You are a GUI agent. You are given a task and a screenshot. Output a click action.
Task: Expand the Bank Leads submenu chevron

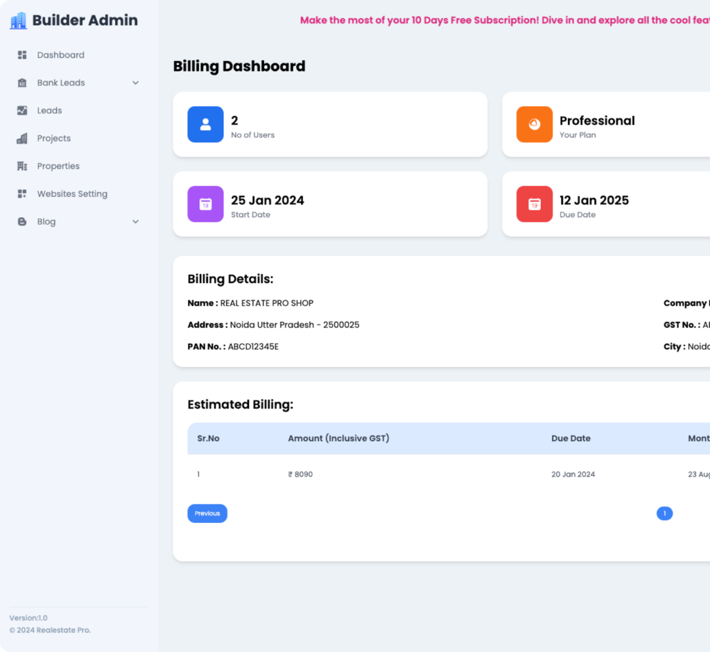pos(135,83)
